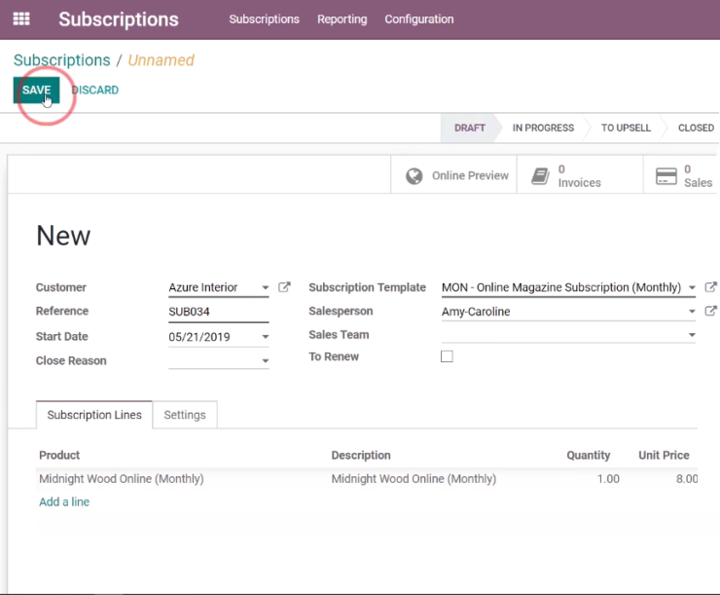The image size is (720, 595).
Task: Expand the Start Date dropdown arrow
Action: 265,337
